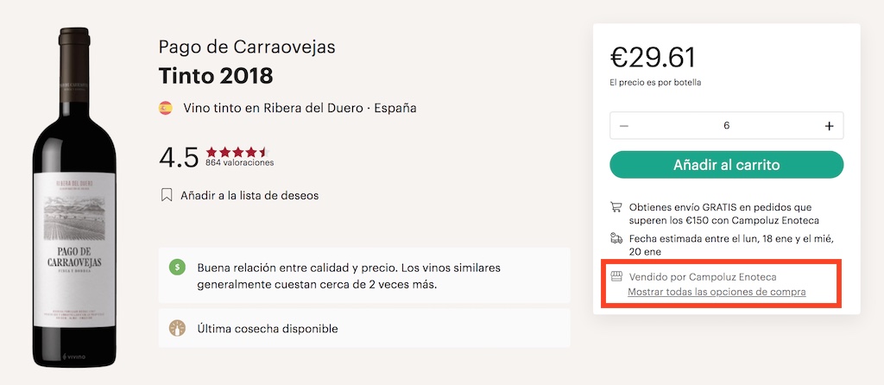Viewport: 884px width, 385px height.
Task: Open the Pago de Carraovejas winery link
Action: coord(247,47)
